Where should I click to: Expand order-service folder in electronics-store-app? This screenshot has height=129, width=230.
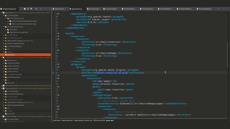[4, 72]
